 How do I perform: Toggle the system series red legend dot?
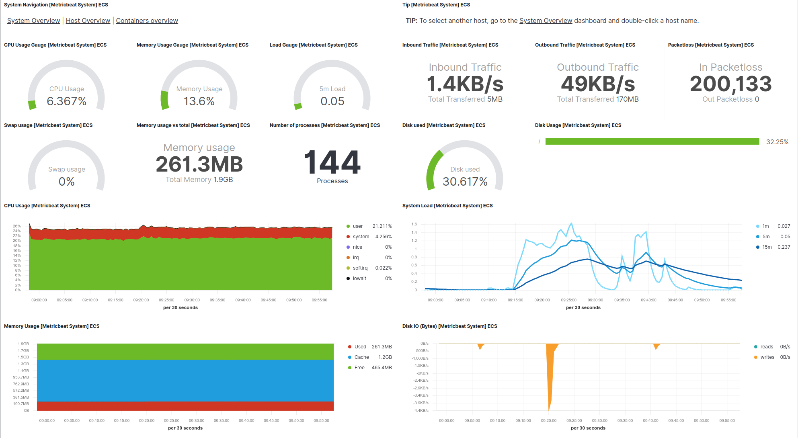pos(348,237)
